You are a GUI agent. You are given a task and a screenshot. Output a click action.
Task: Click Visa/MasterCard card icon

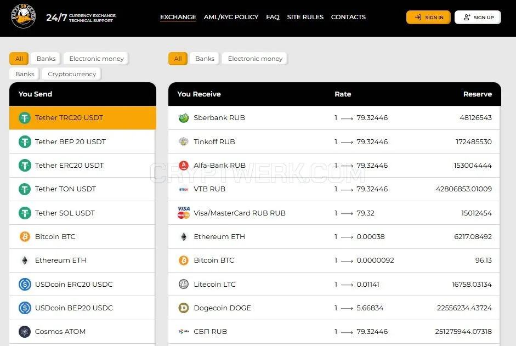[184, 213]
